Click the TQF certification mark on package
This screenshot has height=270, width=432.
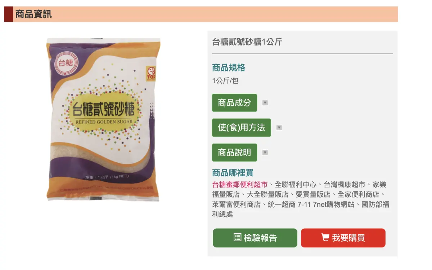pos(150,74)
